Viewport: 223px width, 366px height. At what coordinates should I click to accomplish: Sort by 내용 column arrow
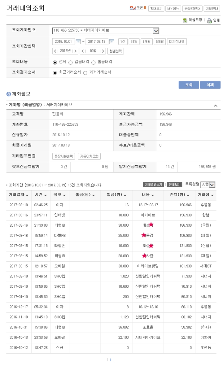pyautogui.click(x=153, y=195)
